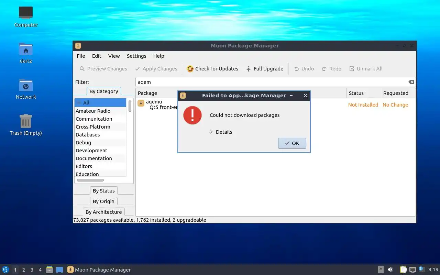Click the Redo toolbar button

click(x=331, y=69)
